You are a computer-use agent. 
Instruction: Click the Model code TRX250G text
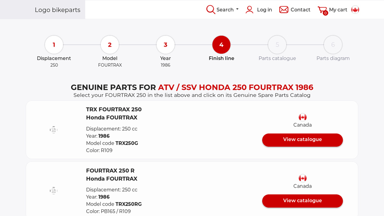coord(112,143)
